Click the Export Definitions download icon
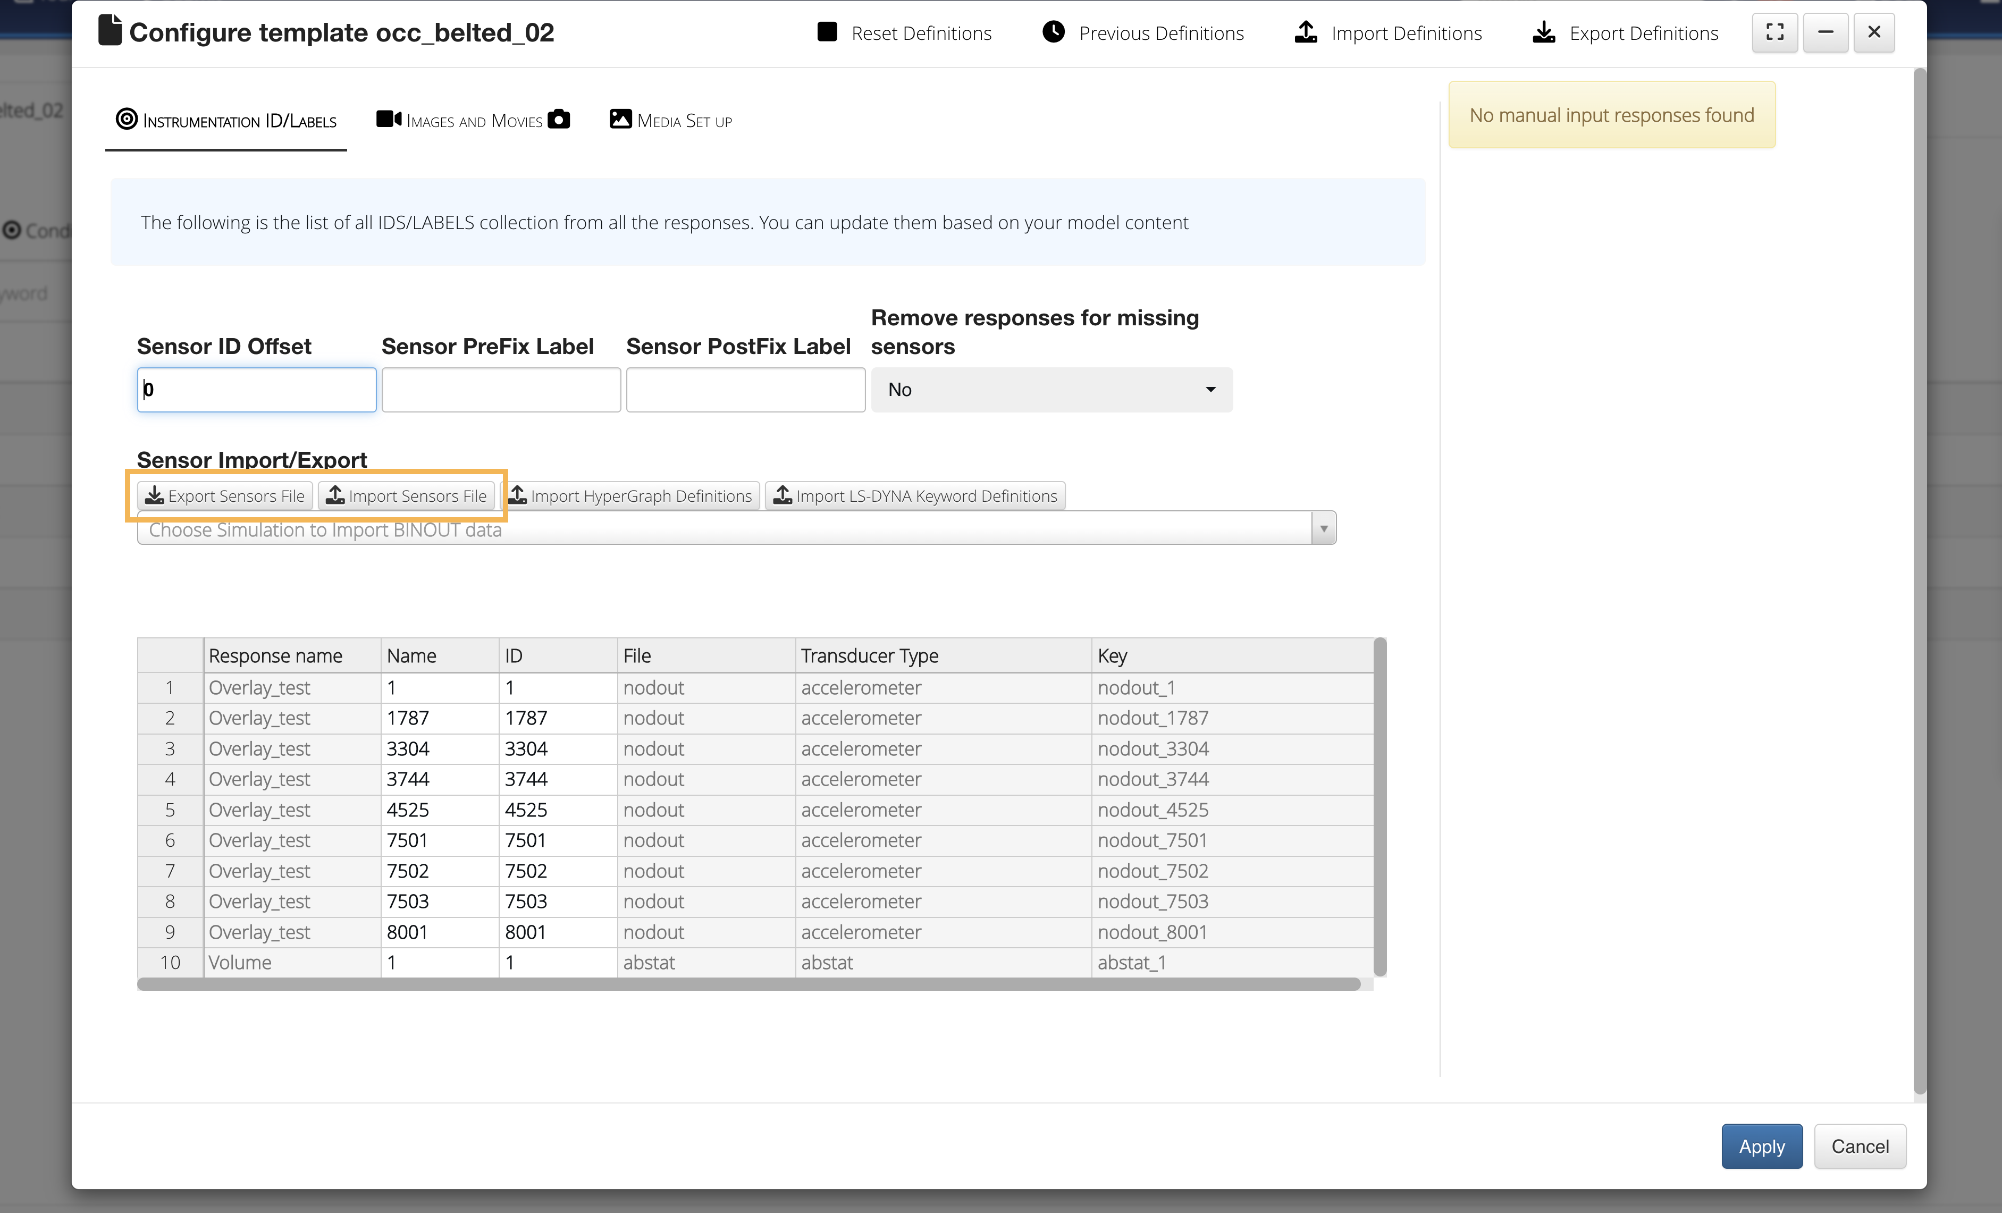2002x1213 pixels. 1543,32
